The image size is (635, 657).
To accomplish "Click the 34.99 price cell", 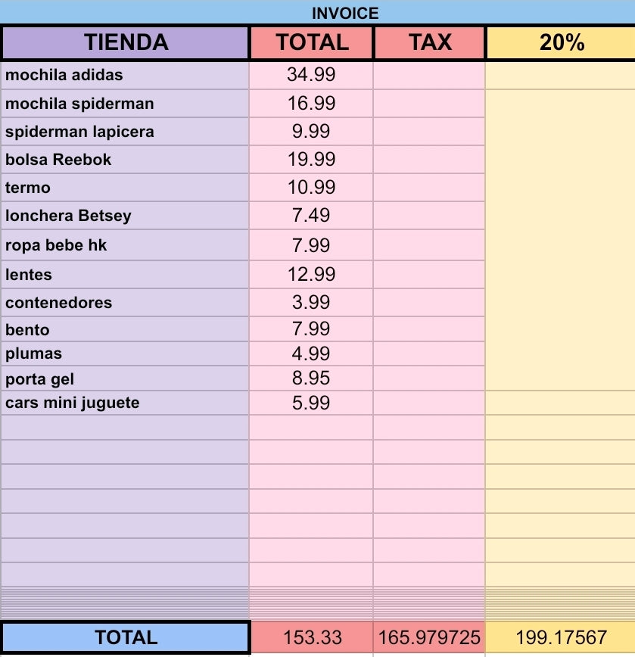I will 311,76.
